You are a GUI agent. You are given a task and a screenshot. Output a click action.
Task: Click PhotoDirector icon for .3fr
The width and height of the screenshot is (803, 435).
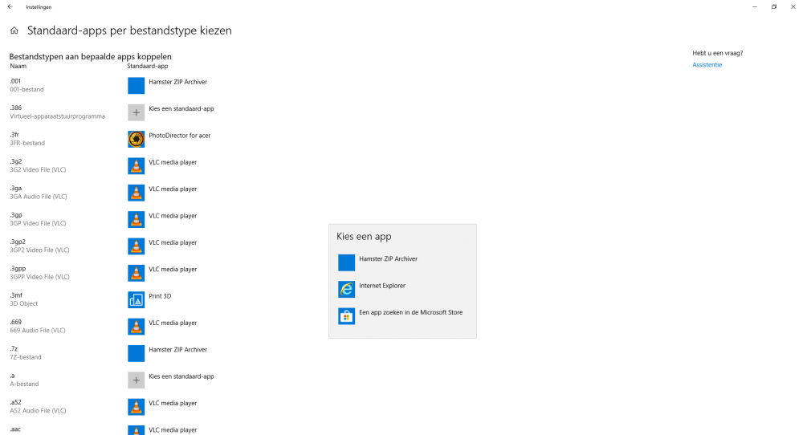pyautogui.click(x=137, y=139)
